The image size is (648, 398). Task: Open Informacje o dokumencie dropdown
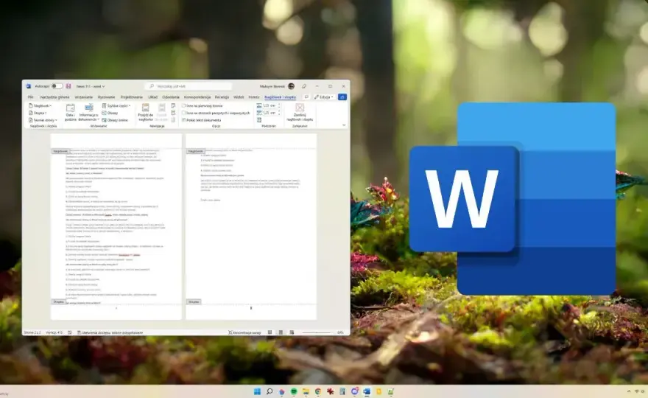click(89, 112)
